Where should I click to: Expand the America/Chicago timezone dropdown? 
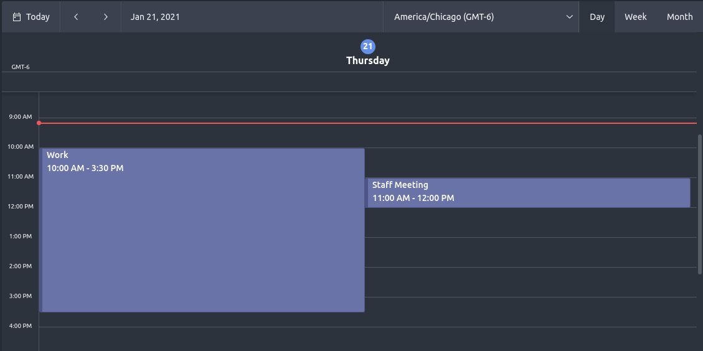coord(444,17)
